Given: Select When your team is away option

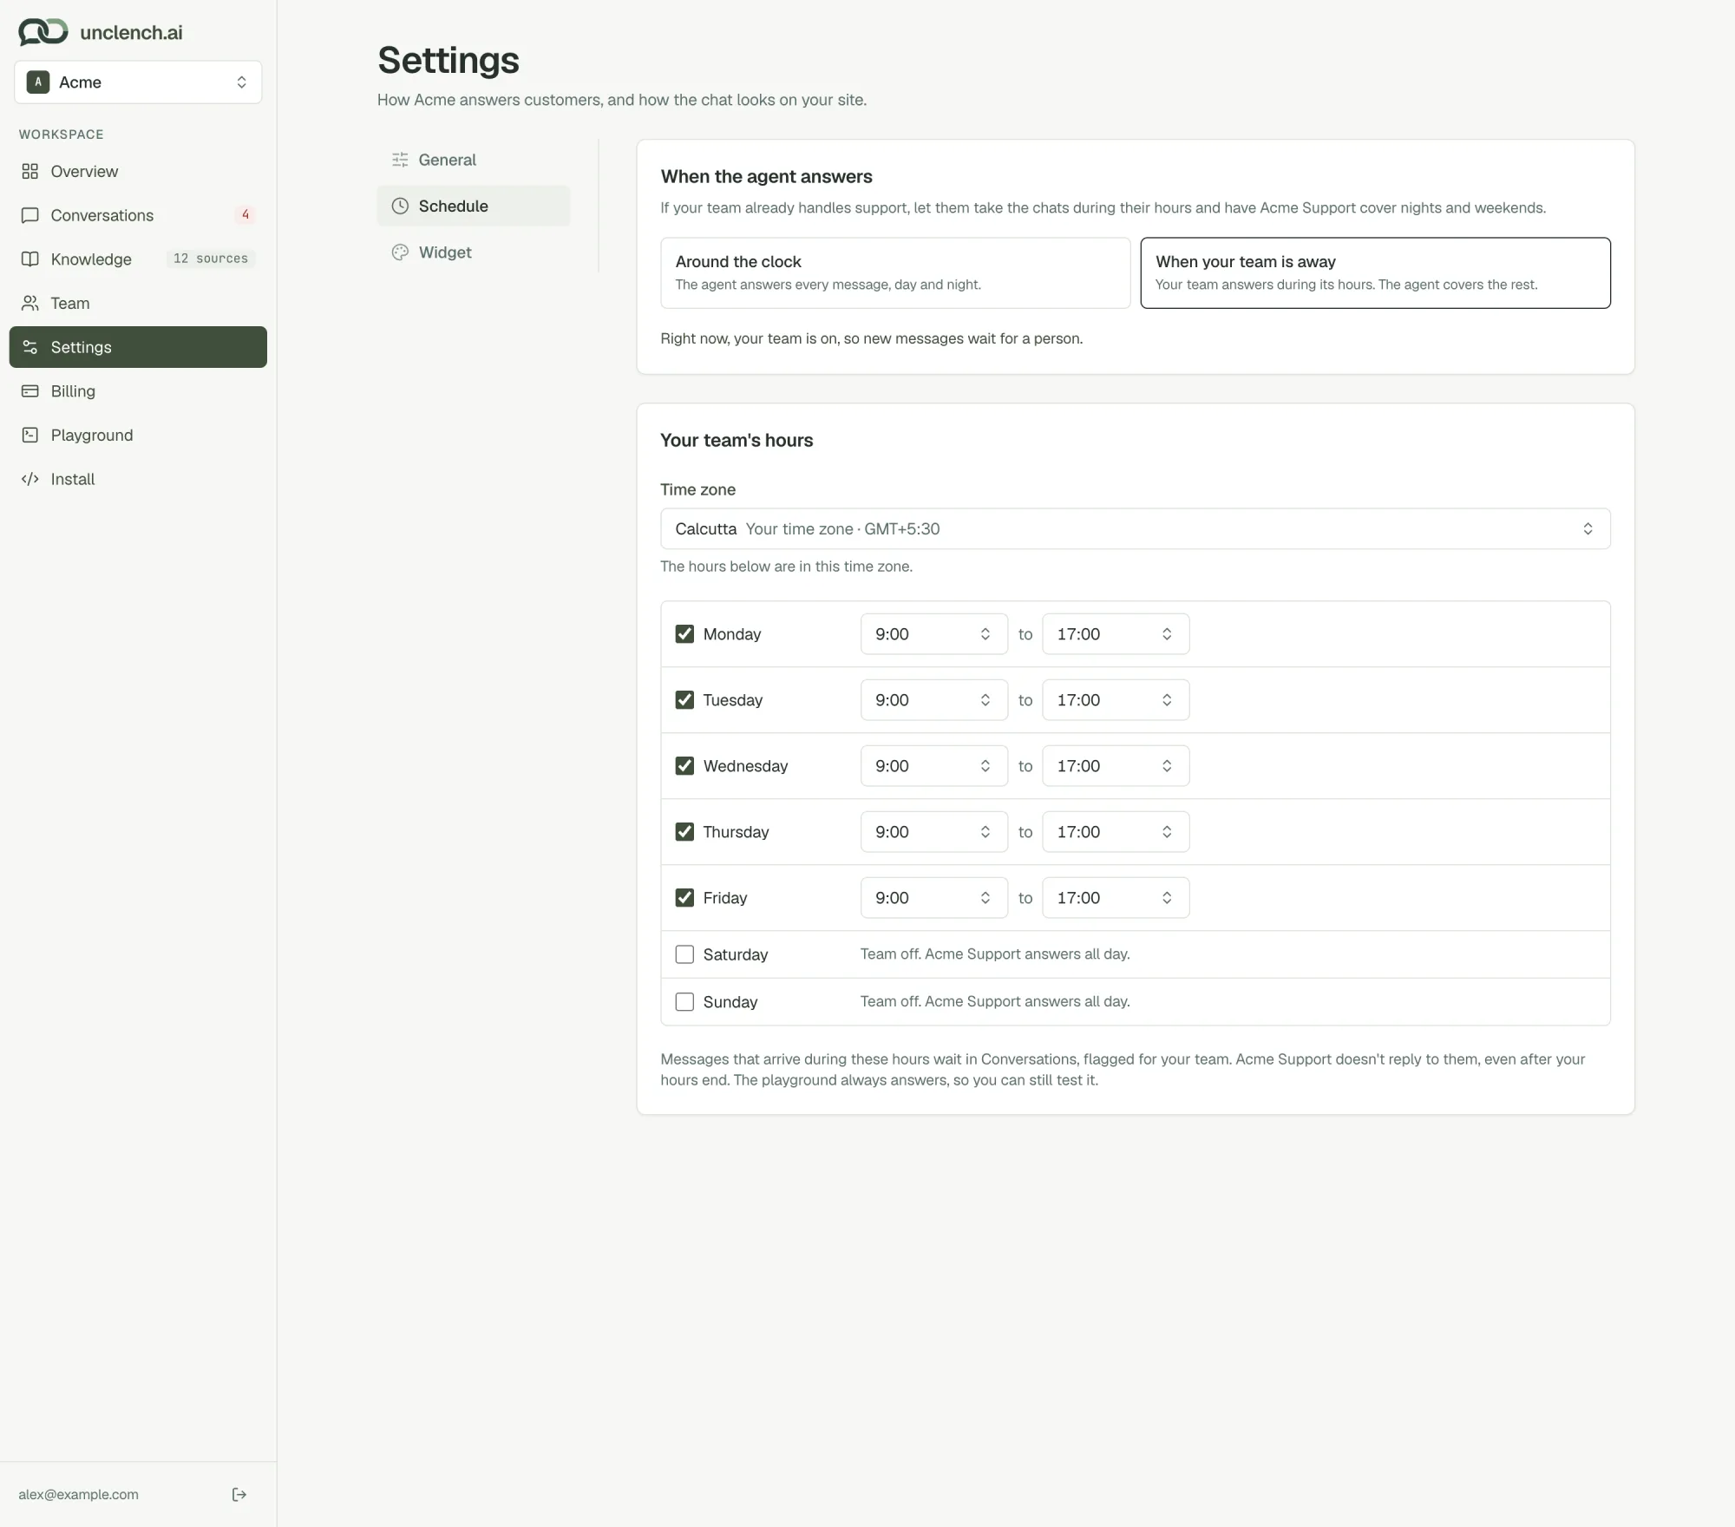Looking at the screenshot, I should 1375,272.
